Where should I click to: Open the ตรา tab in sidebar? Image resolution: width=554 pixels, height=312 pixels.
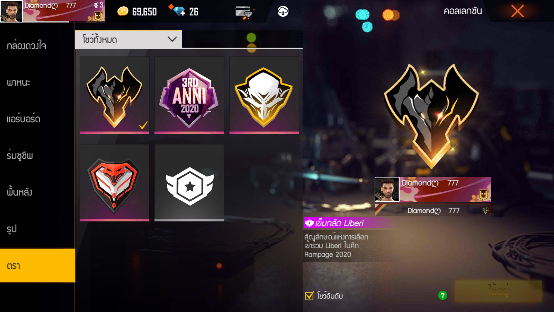click(x=37, y=266)
